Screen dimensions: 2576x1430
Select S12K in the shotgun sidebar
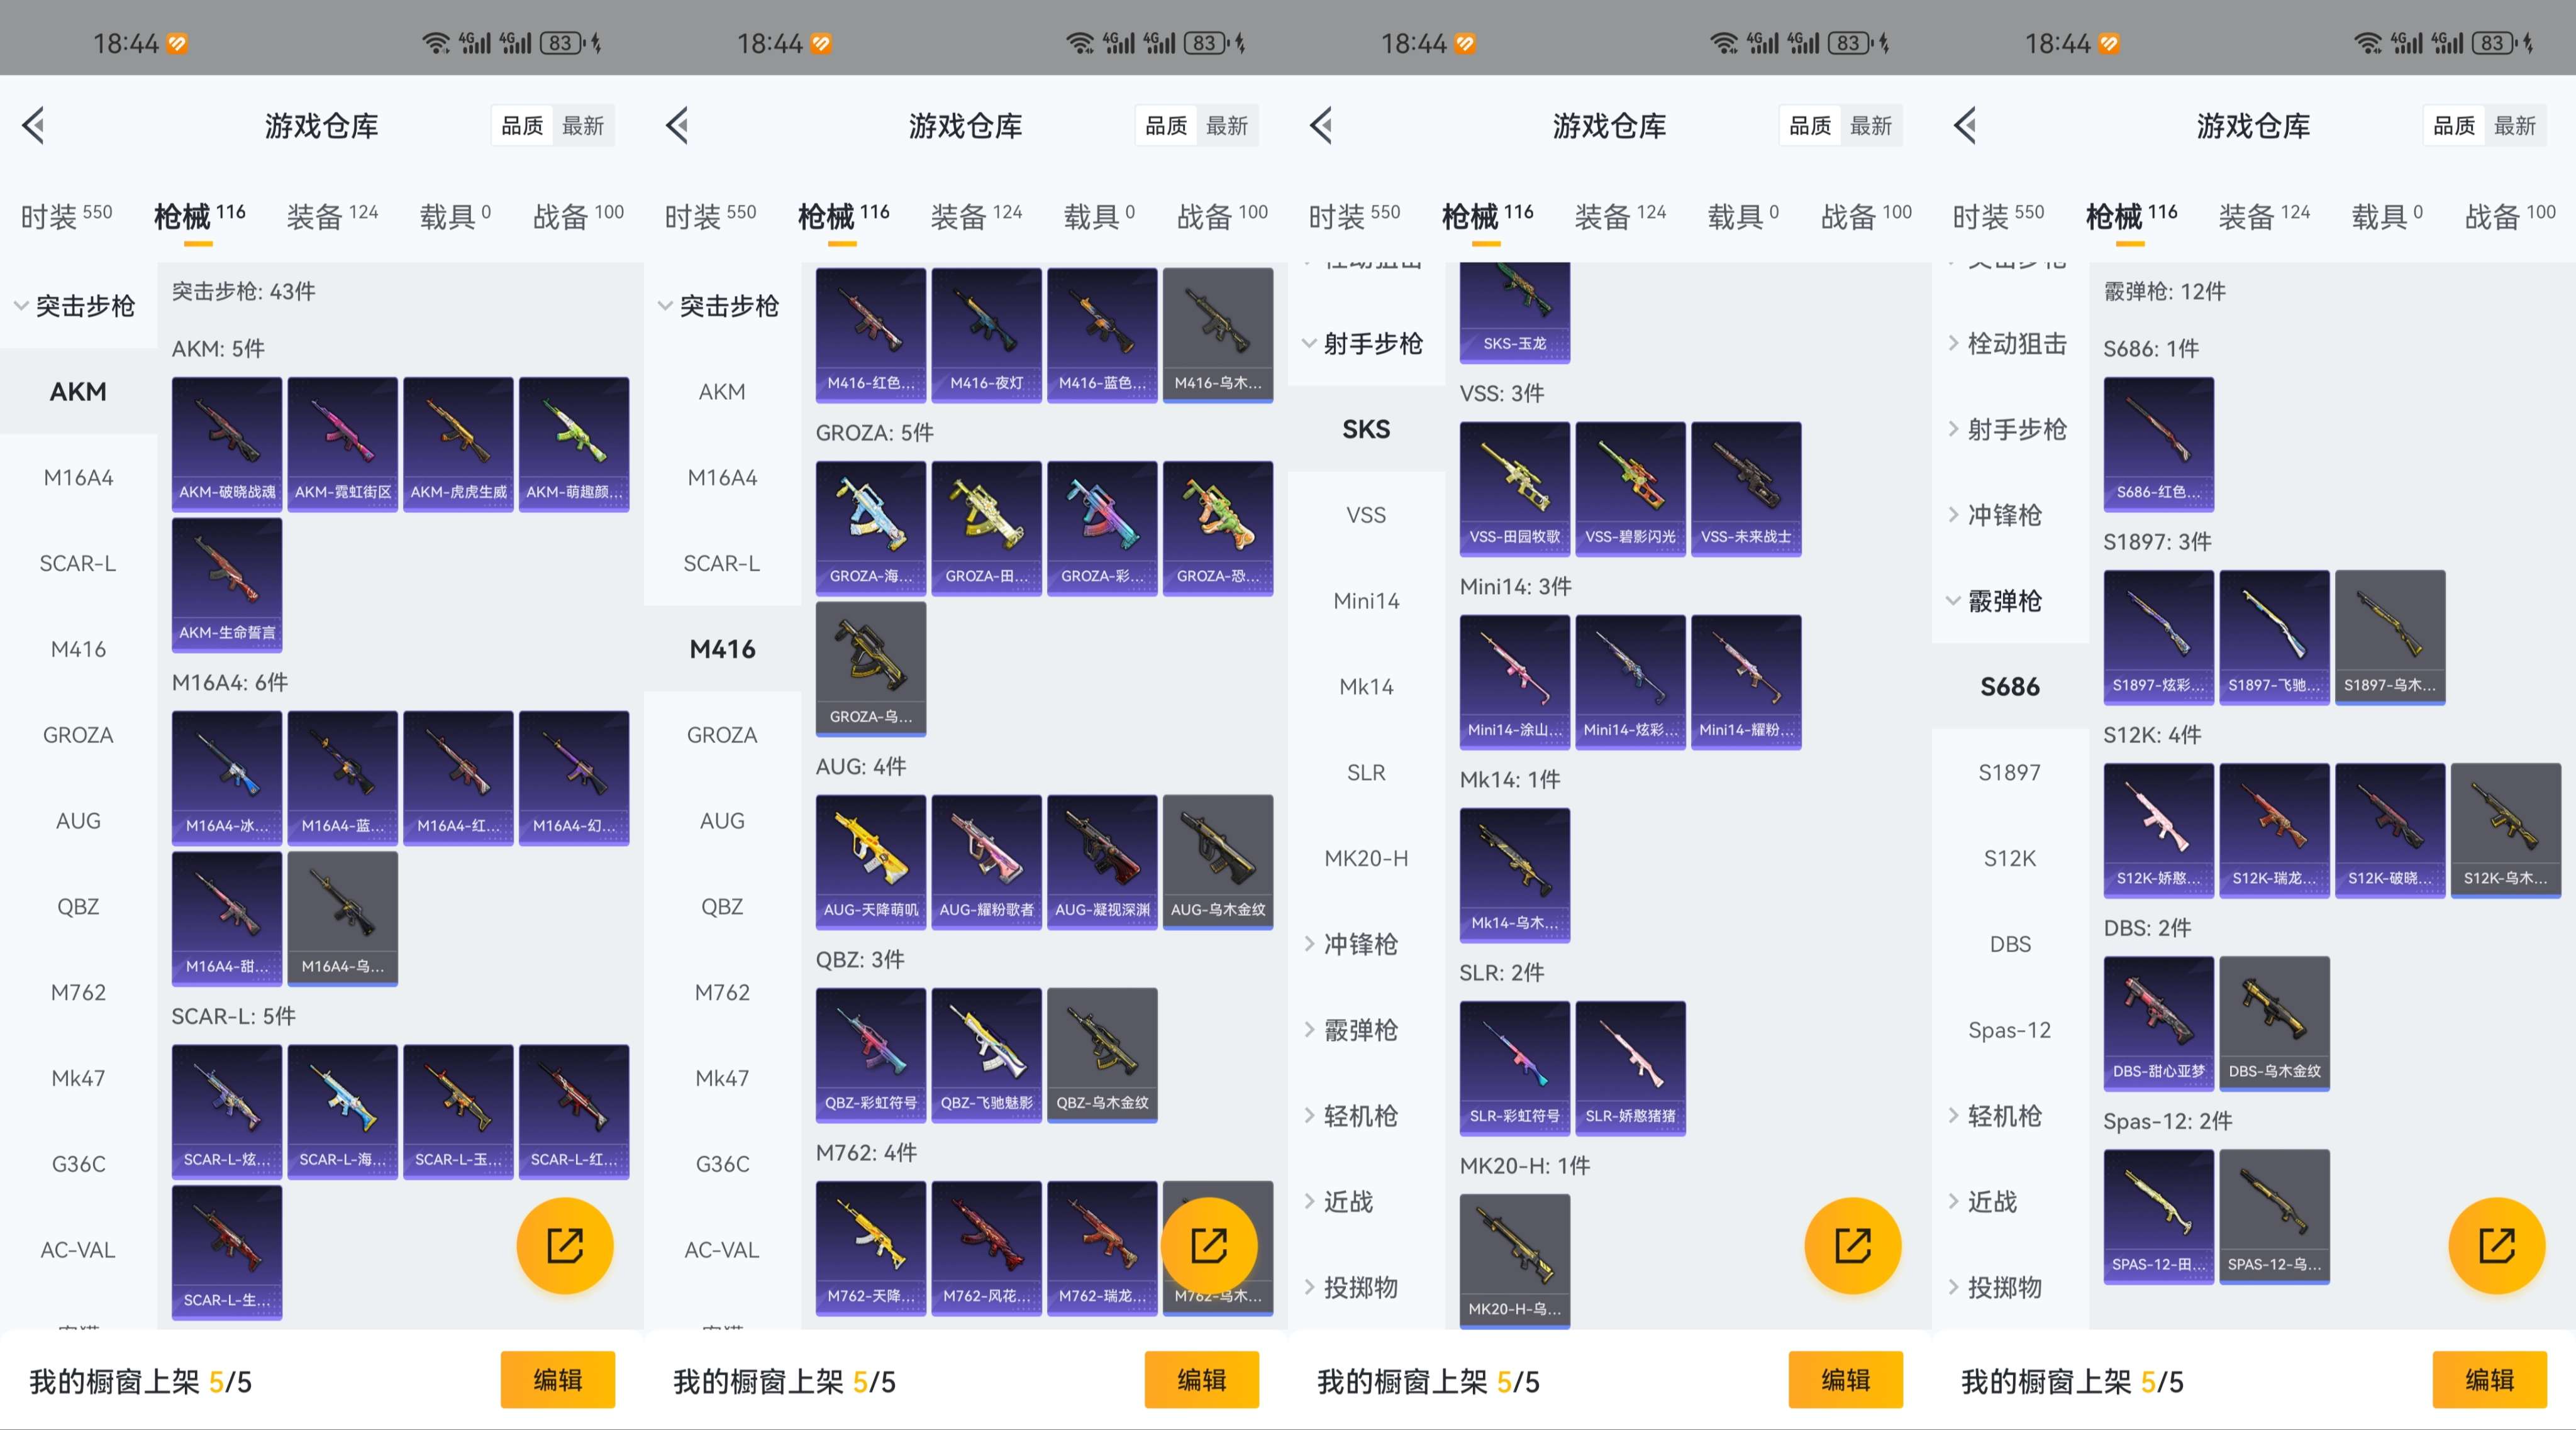(2010, 859)
